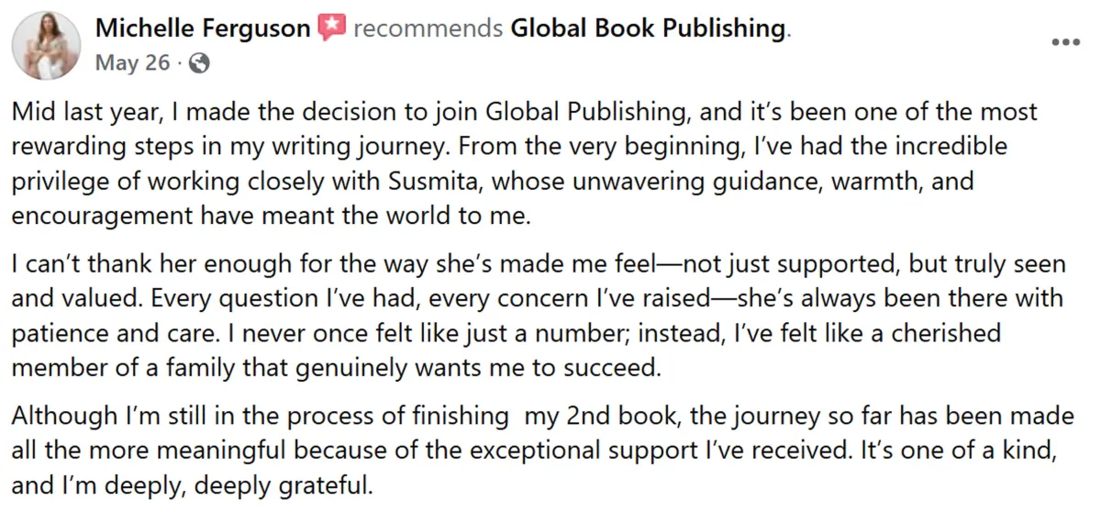Click the May 26 post timestamp

click(x=134, y=63)
